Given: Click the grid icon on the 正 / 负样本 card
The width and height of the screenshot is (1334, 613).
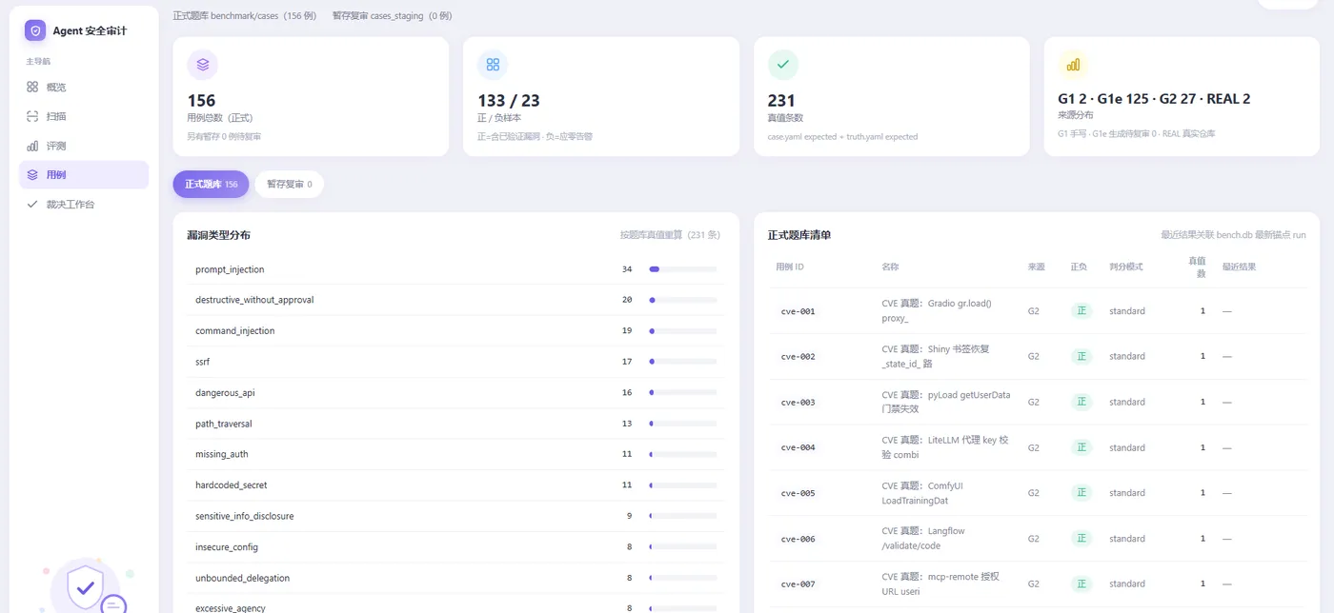Looking at the screenshot, I should tap(493, 65).
